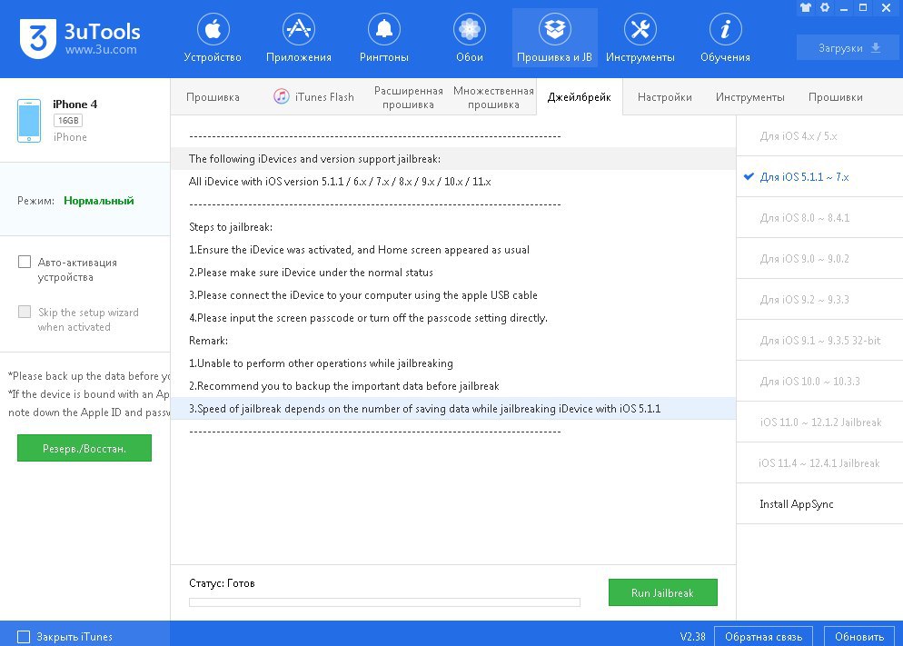Screen dimensions: 903x646
Task: Select line 'All iDevice with iOS version 5.1.1'
Action: [452, 182]
